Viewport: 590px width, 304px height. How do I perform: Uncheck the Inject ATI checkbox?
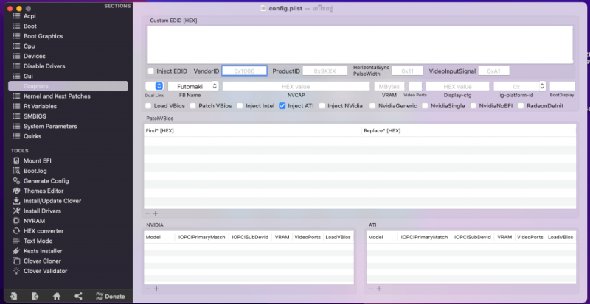[282, 106]
